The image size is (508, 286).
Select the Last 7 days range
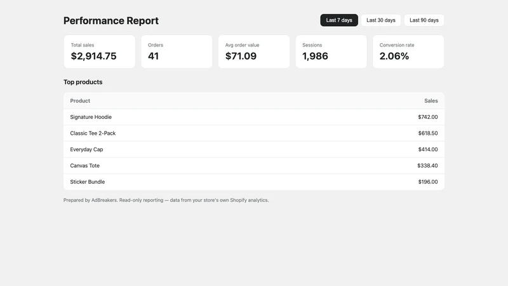(339, 20)
